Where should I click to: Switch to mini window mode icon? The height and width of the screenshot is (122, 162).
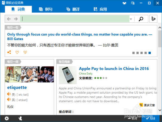point(133,3)
